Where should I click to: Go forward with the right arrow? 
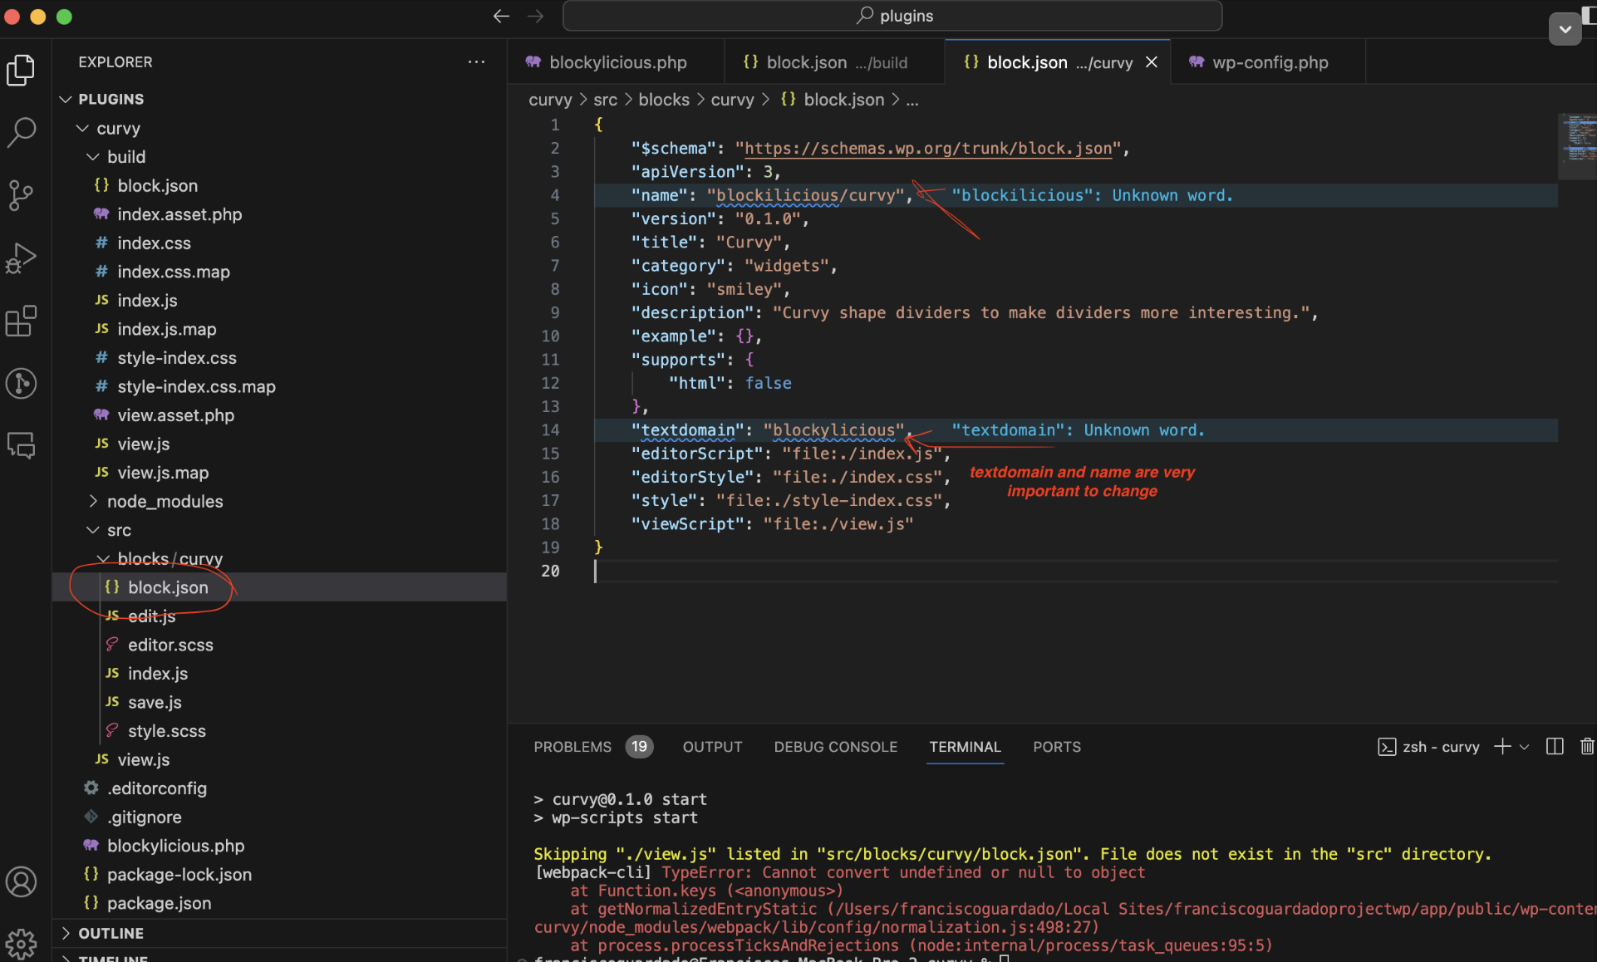pyautogui.click(x=535, y=16)
